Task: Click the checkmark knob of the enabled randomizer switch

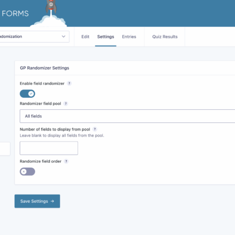Action: tap(31, 94)
